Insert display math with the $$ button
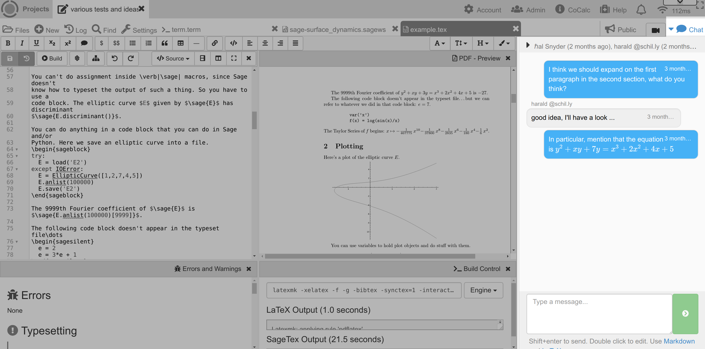 click(x=116, y=43)
